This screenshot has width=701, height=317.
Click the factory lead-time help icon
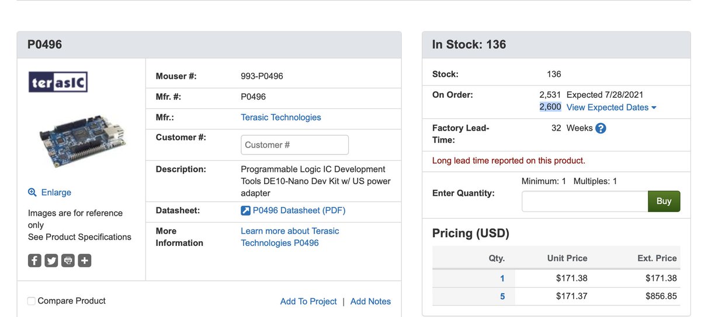tap(601, 128)
